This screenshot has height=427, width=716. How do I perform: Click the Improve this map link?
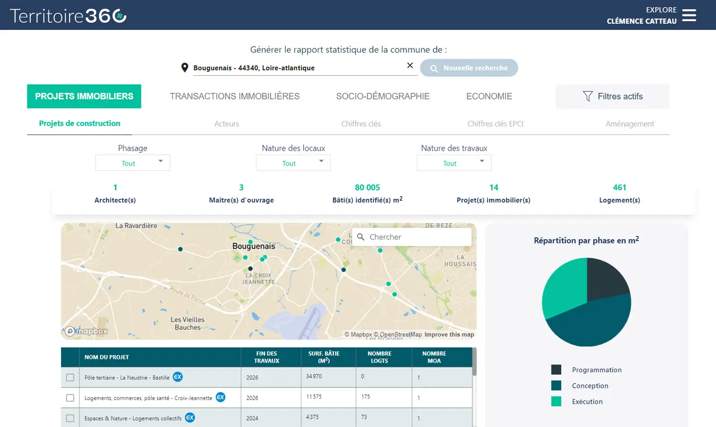click(449, 335)
